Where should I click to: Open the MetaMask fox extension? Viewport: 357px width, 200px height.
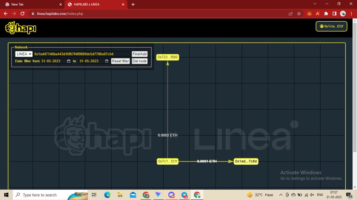(x=309, y=14)
